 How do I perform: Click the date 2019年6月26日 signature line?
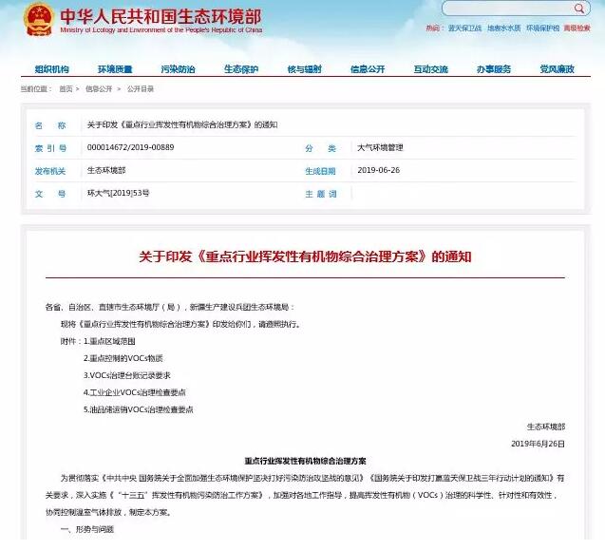(x=538, y=444)
